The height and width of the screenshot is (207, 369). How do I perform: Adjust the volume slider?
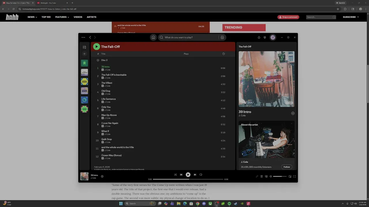point(280,176)
